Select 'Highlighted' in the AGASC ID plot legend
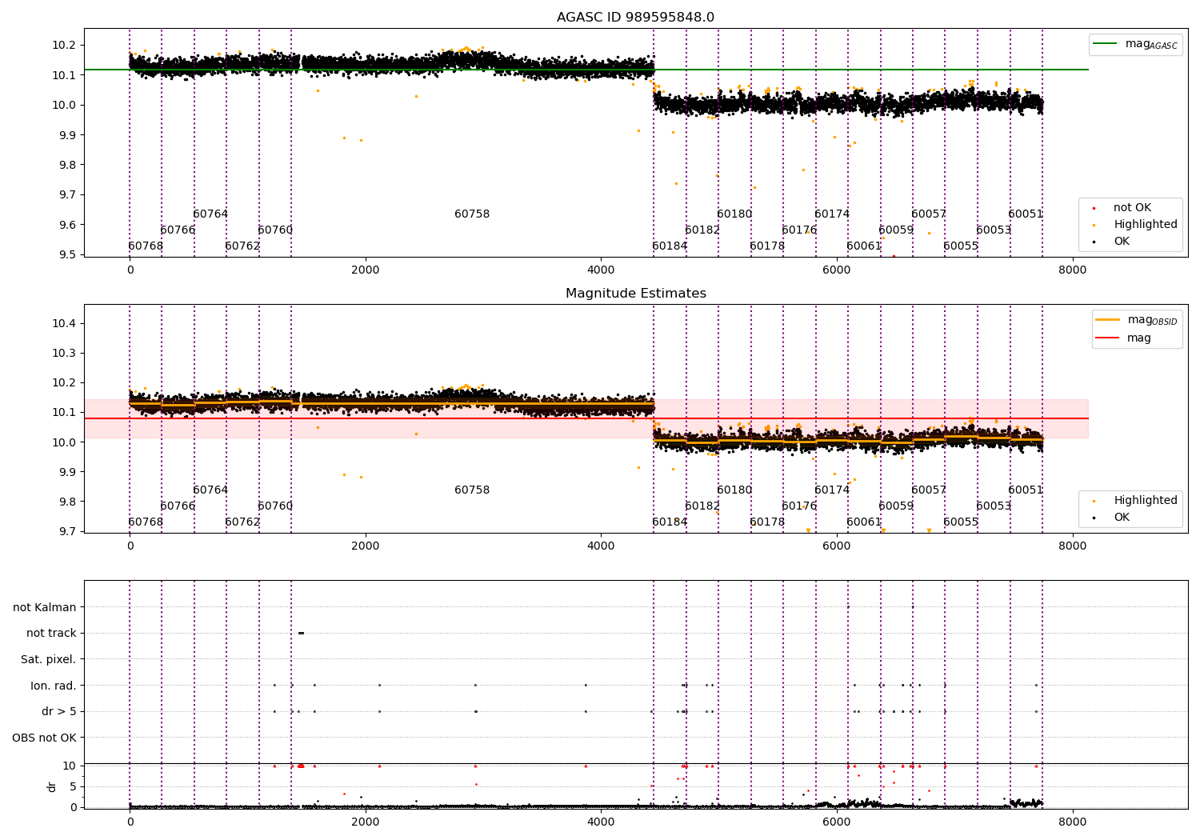Screen dimensions: 1200x840 (1135, 225)
